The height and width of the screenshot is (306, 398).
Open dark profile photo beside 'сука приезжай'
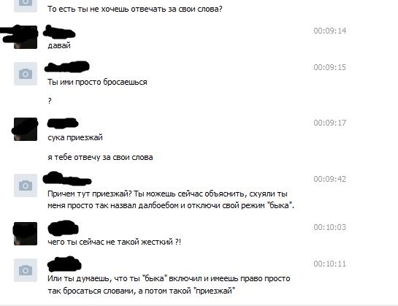(26, 129)
